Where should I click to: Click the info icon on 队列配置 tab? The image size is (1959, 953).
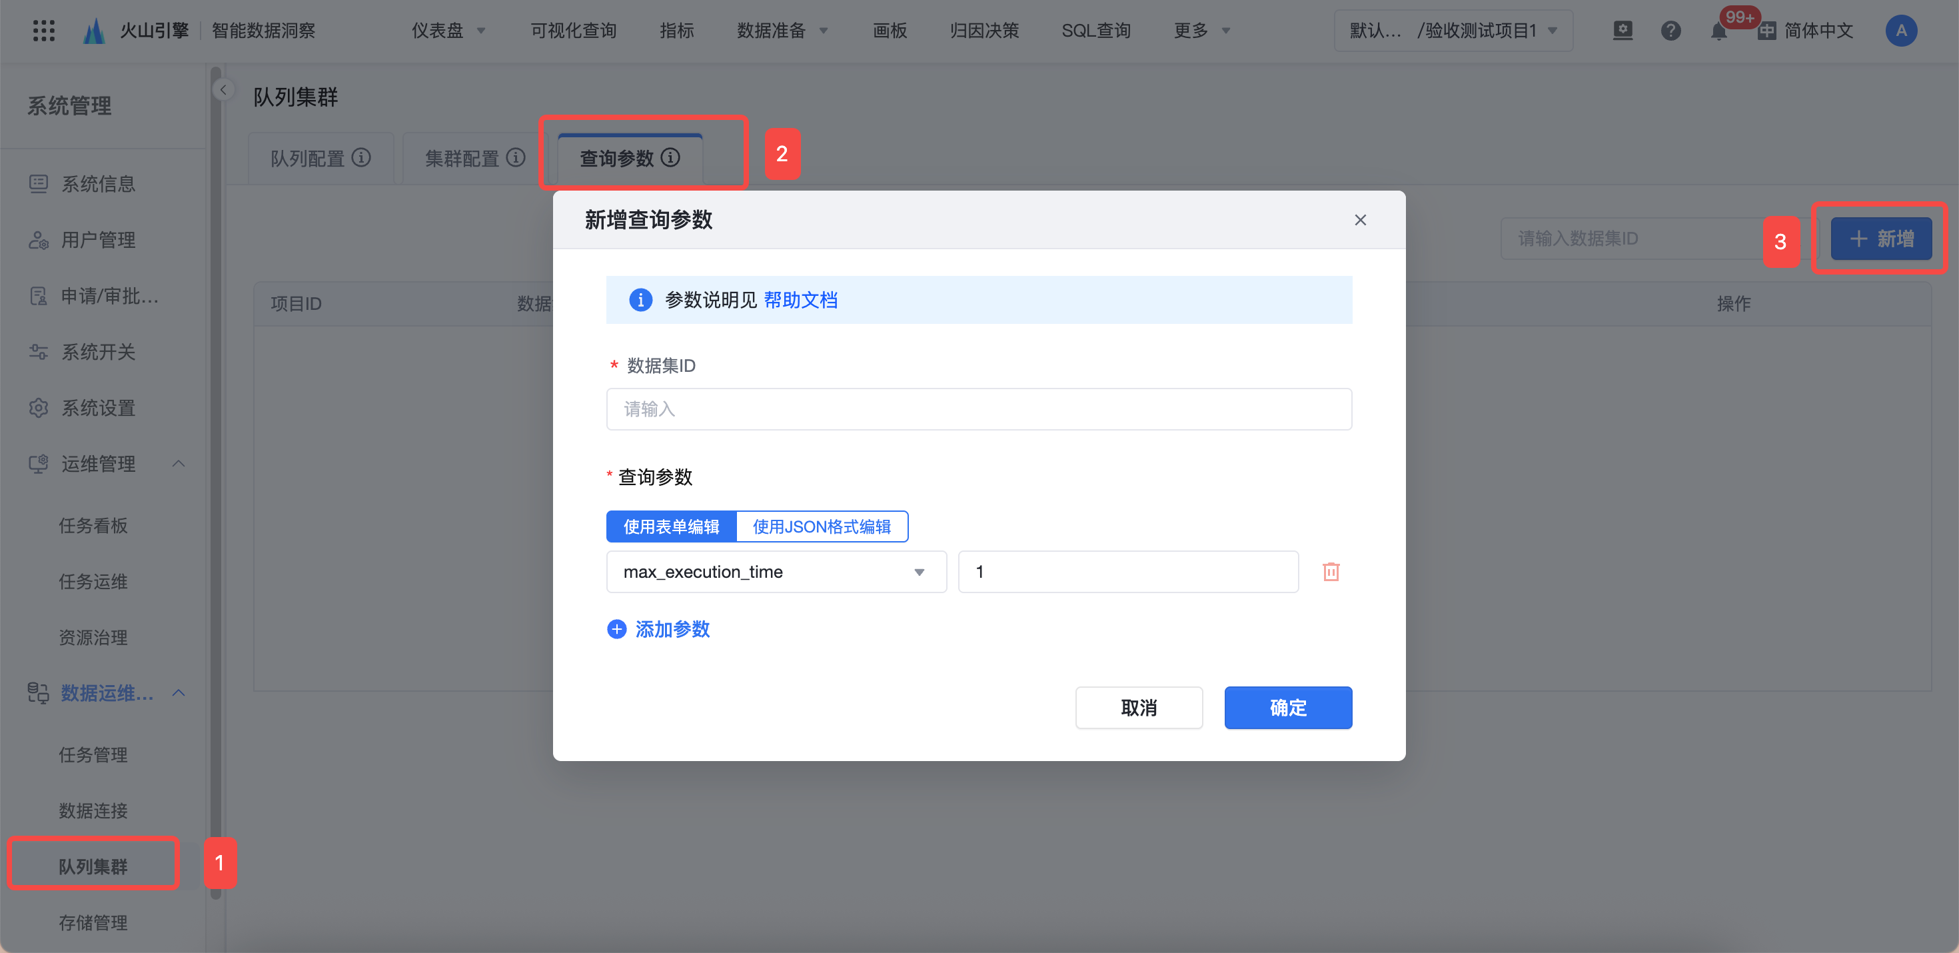(x=361, y=157)
